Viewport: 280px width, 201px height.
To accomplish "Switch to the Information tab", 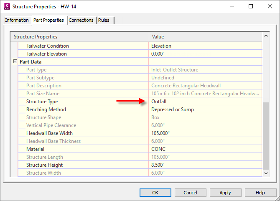I will coord(17,20).
